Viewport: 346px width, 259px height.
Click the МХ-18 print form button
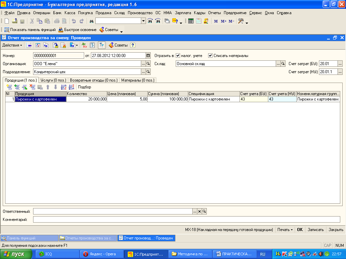229,230
